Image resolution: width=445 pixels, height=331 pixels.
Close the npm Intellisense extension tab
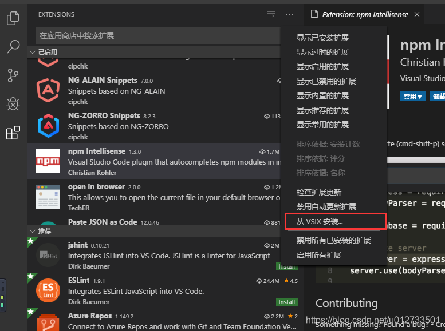(x=417, y=14)
